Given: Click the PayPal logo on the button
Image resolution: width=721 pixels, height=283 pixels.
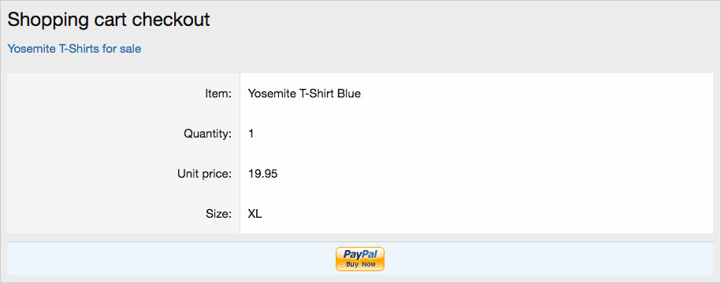Looking at the screenshot, I should 360,254.
